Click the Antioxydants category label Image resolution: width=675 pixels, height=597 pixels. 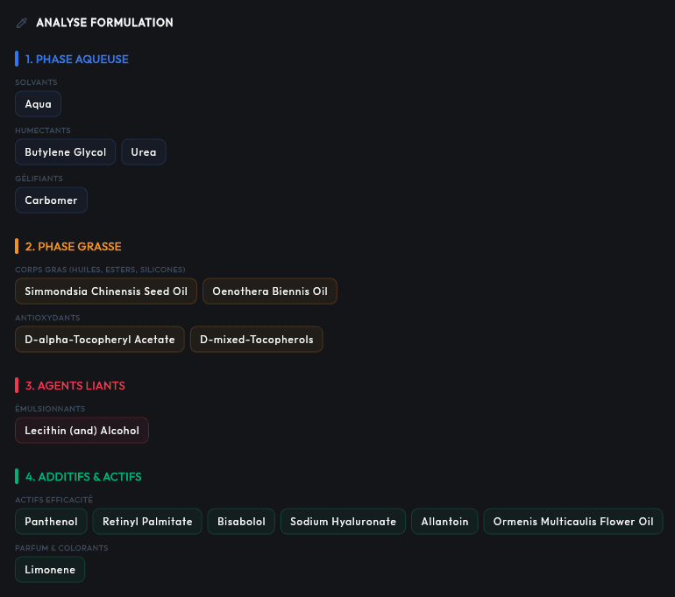pyautogui.click(x=47, y=318)
